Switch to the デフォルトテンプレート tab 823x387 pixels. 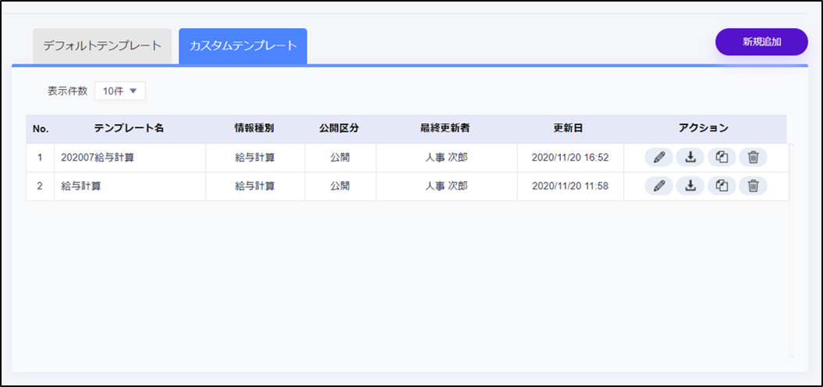point(102,45)
